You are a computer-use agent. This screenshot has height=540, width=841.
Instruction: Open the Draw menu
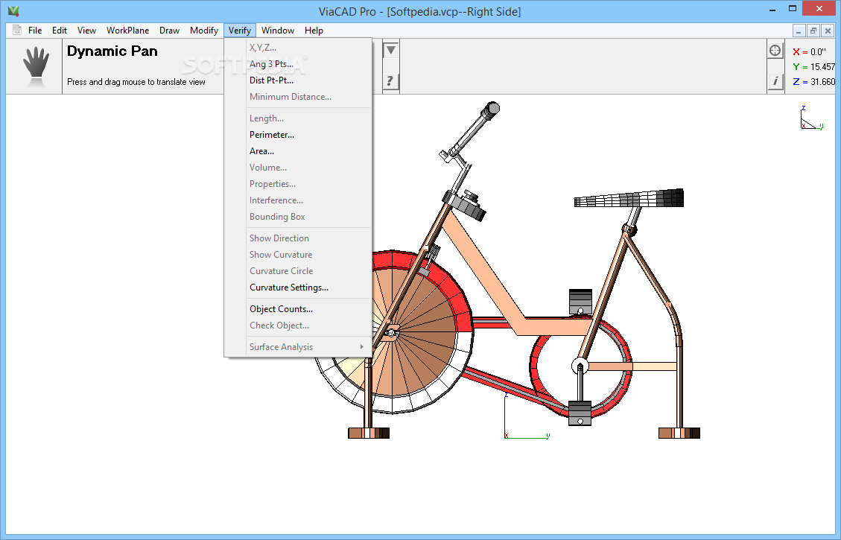[170, 31]
